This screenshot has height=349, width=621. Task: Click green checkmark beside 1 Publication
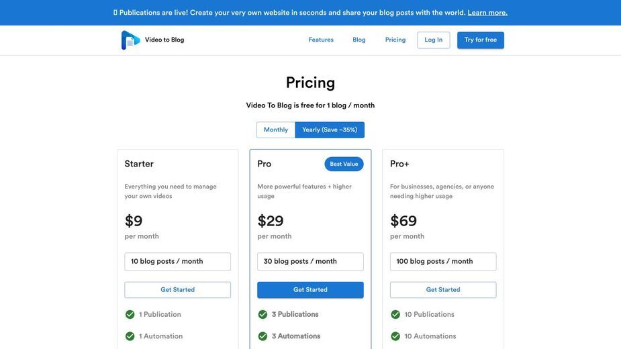pos(130,315)
